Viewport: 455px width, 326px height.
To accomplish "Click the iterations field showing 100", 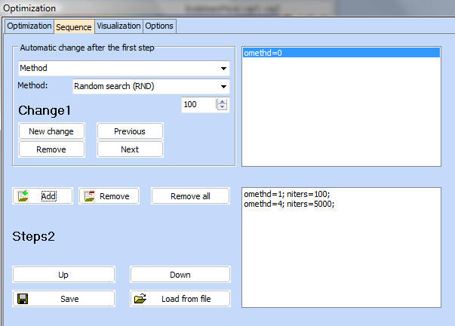I will tap(198, 105).
